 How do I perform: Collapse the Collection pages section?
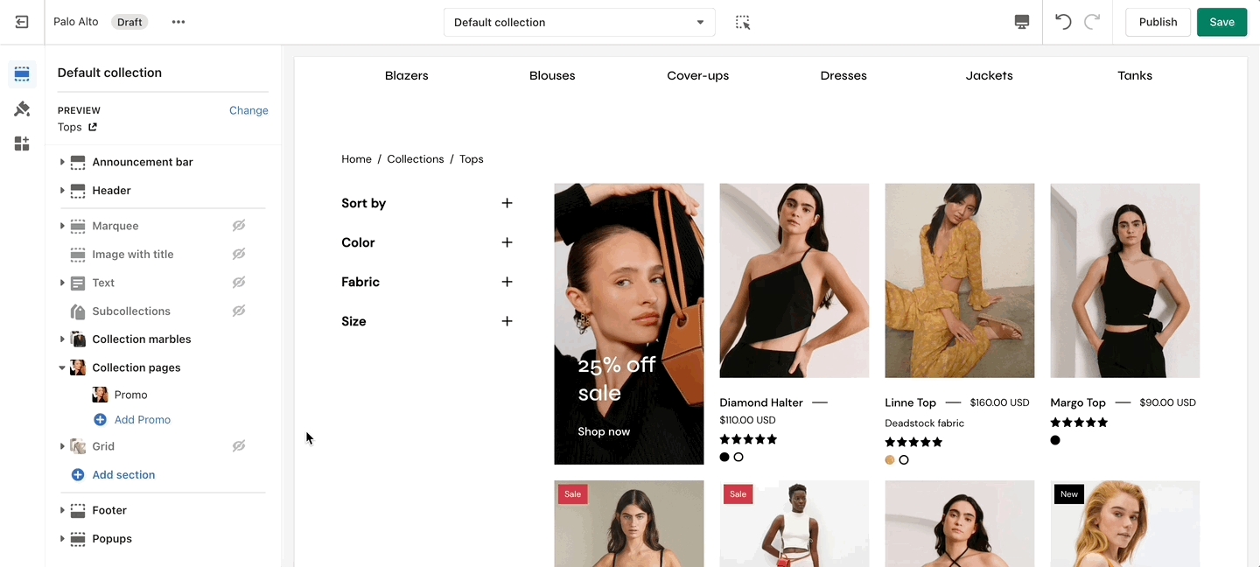(62, 367)
